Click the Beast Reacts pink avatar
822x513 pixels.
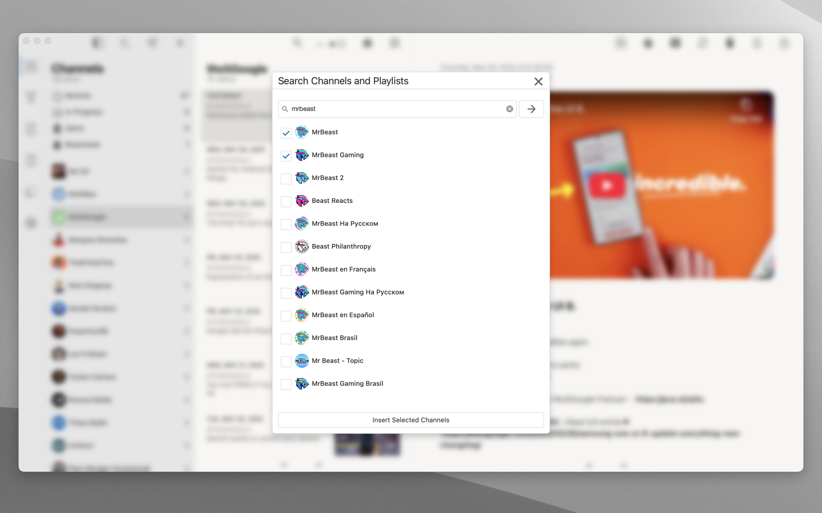click(302, 201)
